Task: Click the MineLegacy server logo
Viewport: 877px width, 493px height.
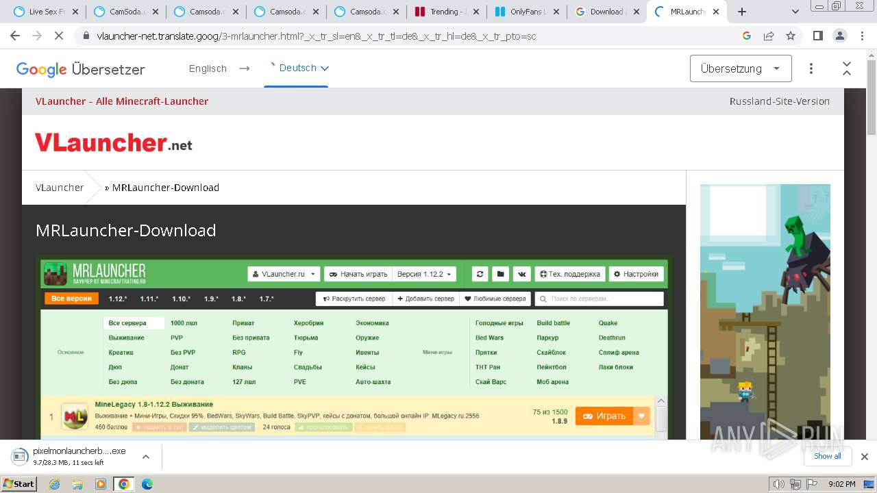Action: [x=75, y=417]
